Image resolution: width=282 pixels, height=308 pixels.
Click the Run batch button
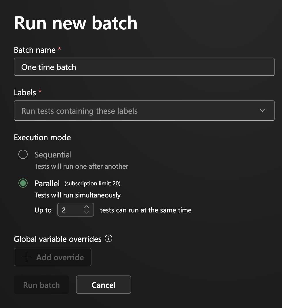coord(41,285)
